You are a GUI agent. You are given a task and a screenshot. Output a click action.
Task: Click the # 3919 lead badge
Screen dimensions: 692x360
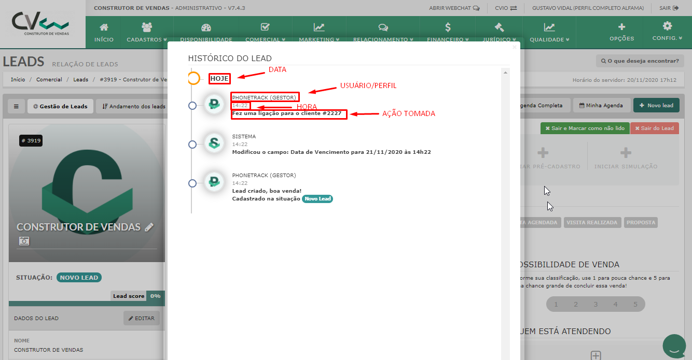(x=31, y=140)
